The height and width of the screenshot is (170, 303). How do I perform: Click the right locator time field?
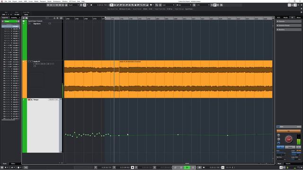(125, 168)
